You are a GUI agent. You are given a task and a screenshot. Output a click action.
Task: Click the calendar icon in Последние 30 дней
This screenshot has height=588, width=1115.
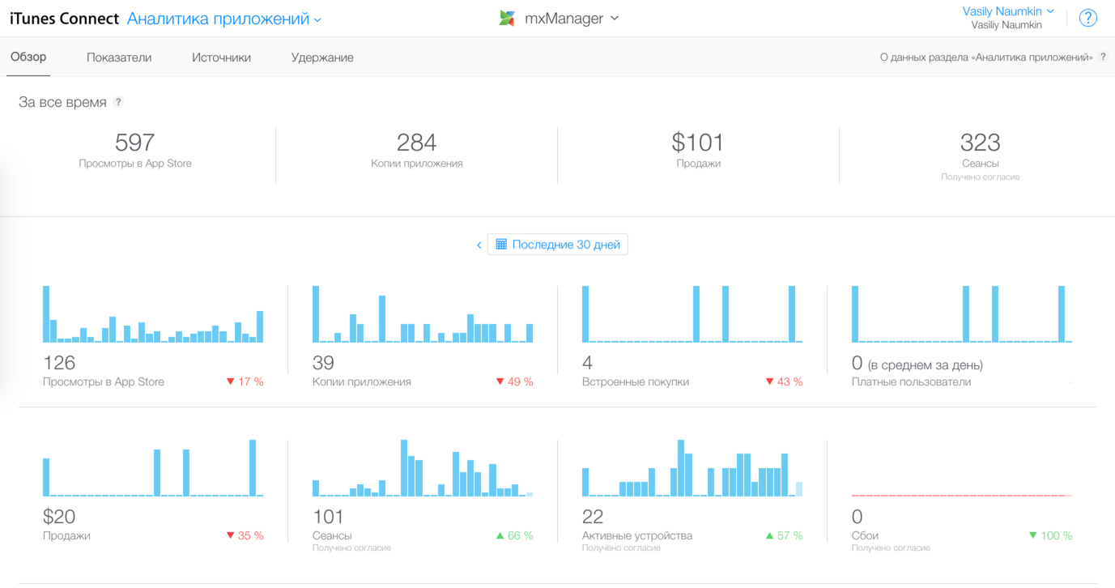tap(501, 245)
